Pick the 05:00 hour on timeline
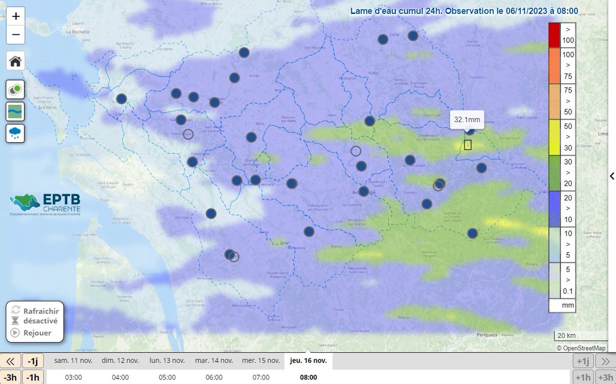616x384 pixels. [x=167, y=377]
